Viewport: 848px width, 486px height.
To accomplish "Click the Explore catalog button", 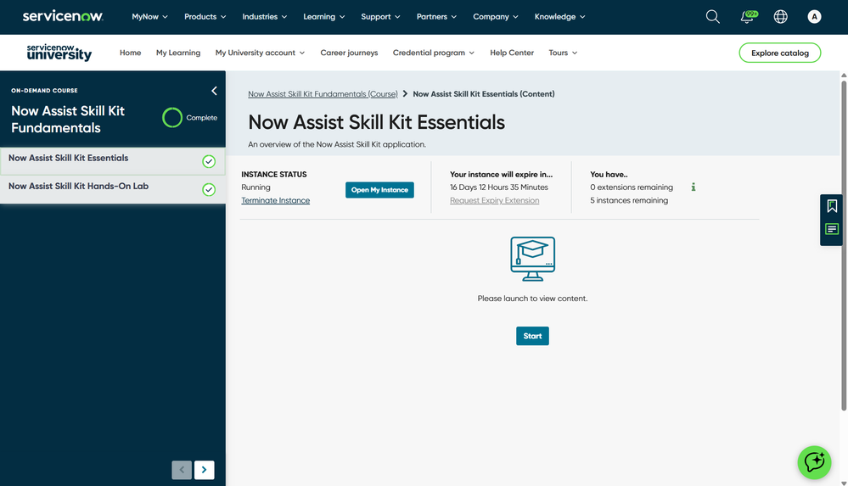I will (x=780, y=53).
